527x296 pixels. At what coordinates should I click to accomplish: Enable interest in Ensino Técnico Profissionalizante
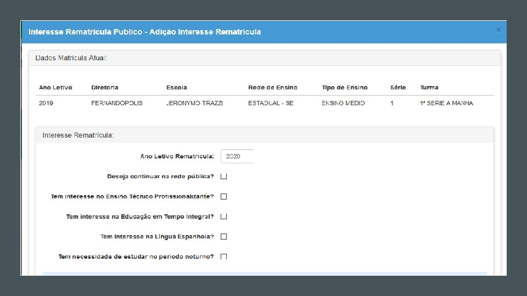(223, 197)
